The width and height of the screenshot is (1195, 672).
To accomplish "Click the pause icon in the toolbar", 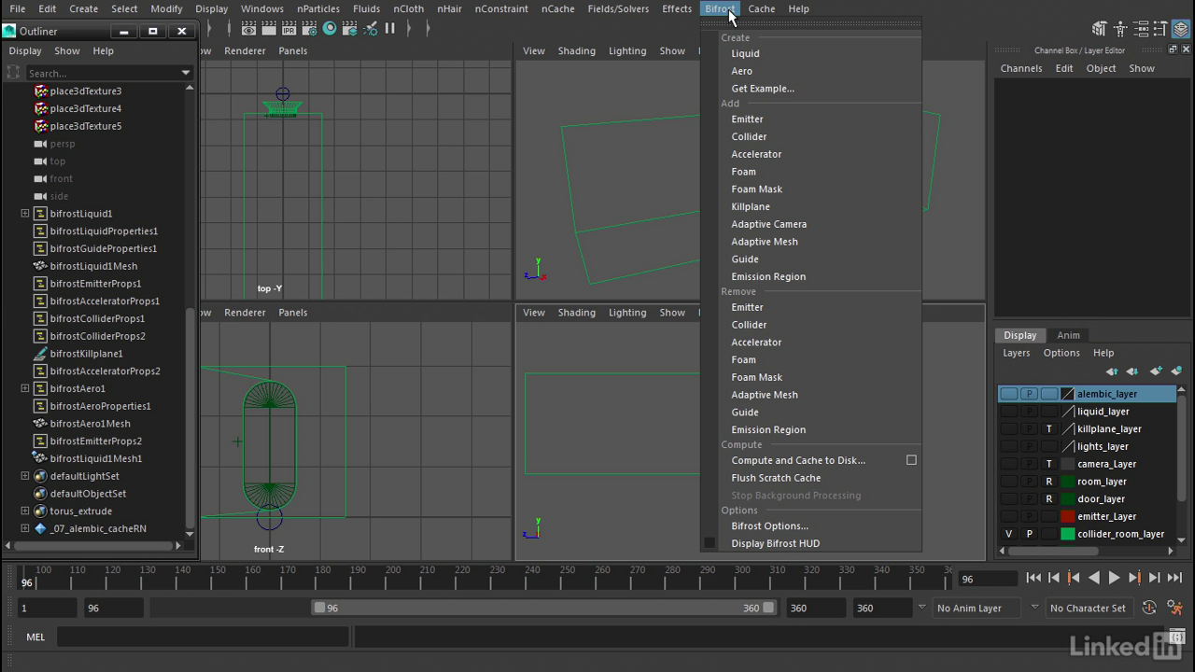I will click(x=389, y=29).
